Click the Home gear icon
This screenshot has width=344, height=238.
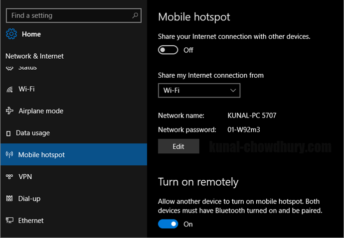coord(11,34)
